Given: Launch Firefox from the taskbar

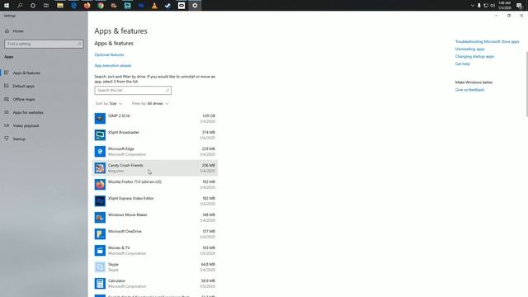Looking at the screenshot, I should [x=87, y=6].
